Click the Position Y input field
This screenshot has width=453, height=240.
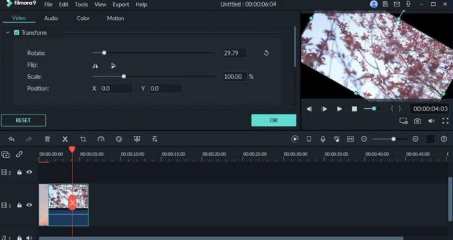166,89
